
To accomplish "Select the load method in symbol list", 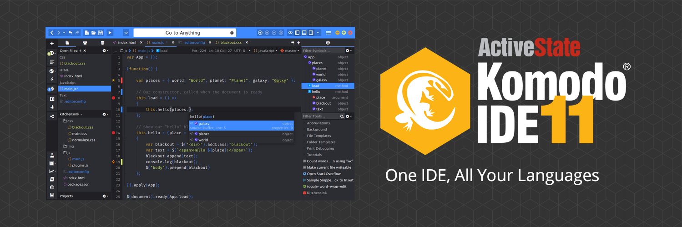I will click(328, 86).
